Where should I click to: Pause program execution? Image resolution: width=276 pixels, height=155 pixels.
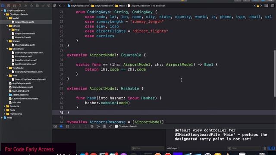67,126
